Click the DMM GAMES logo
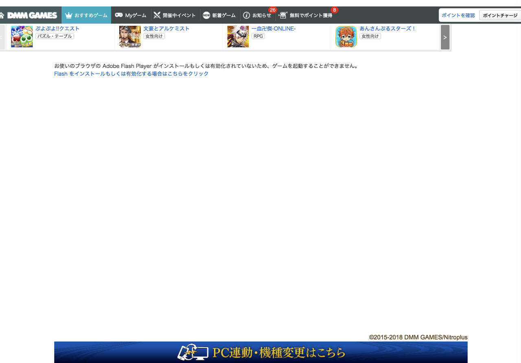The height and width of the screenshot is (363, 521). tap(32, 15)
